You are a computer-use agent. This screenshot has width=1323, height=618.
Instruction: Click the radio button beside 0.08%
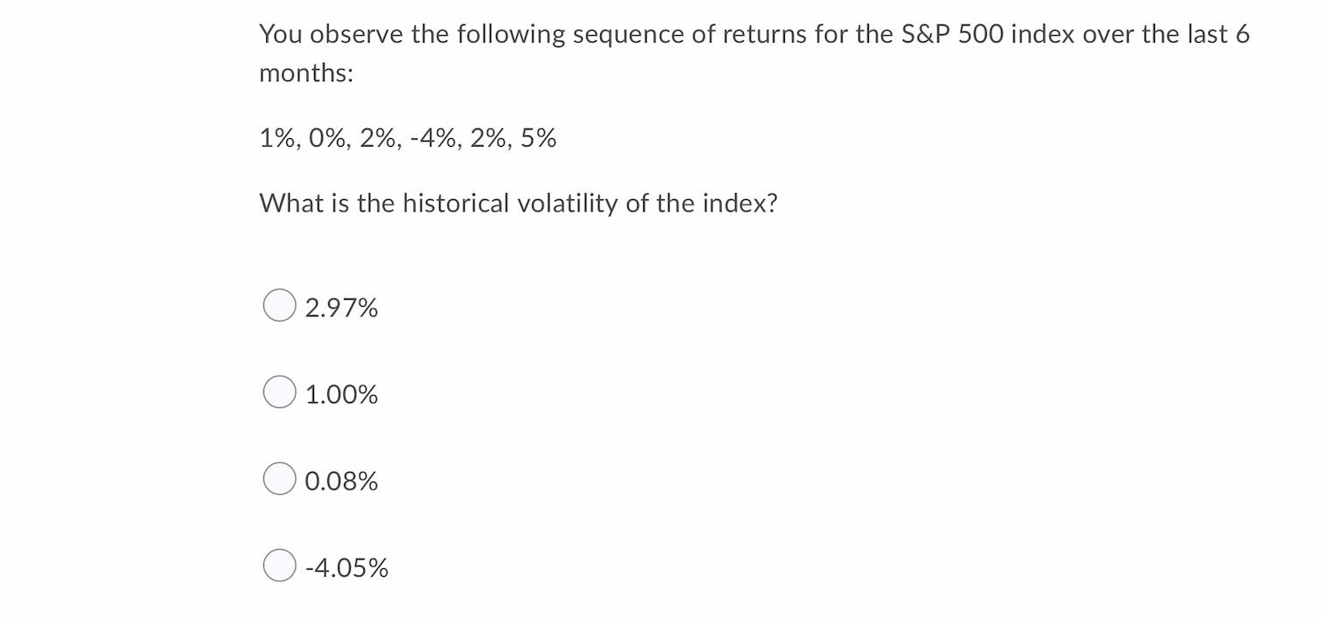(x=279, y=479)
